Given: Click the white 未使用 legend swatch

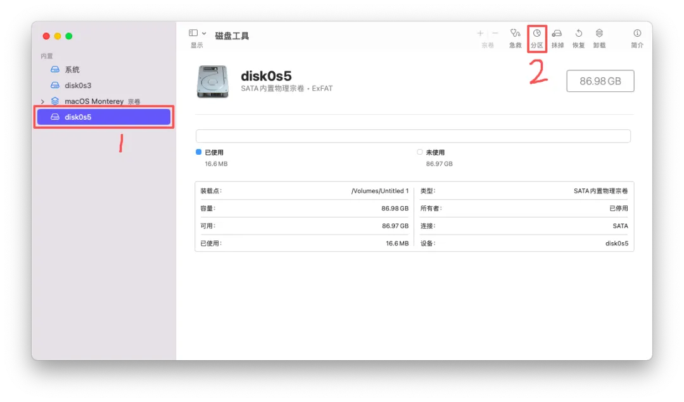Looking at the screenshot, I should [420, 152].
